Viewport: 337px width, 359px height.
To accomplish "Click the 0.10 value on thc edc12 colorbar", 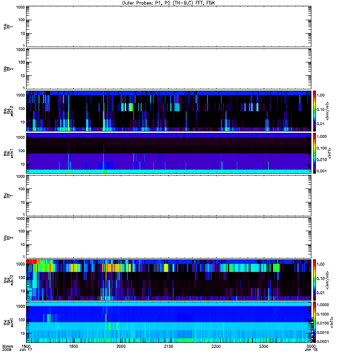I will [320, 278].
